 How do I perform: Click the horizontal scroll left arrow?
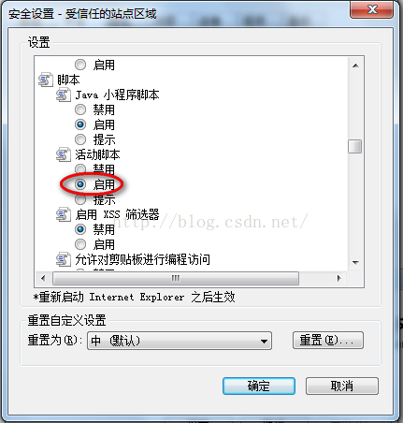tap(43, 278)
